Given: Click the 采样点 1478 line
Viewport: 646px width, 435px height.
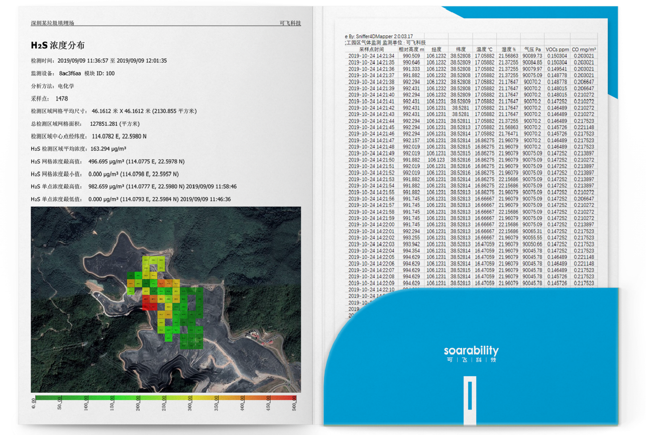Looking at the screenshot, I should (49, 99).
